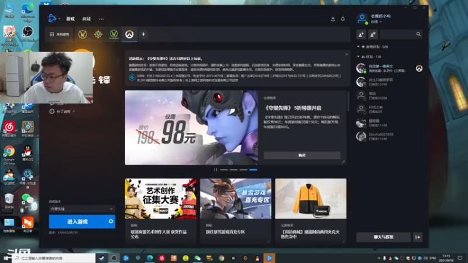Viewport: 468px width, 263px height.
Task: Click the Overwatch icon beside online friend
Action: 419,68
